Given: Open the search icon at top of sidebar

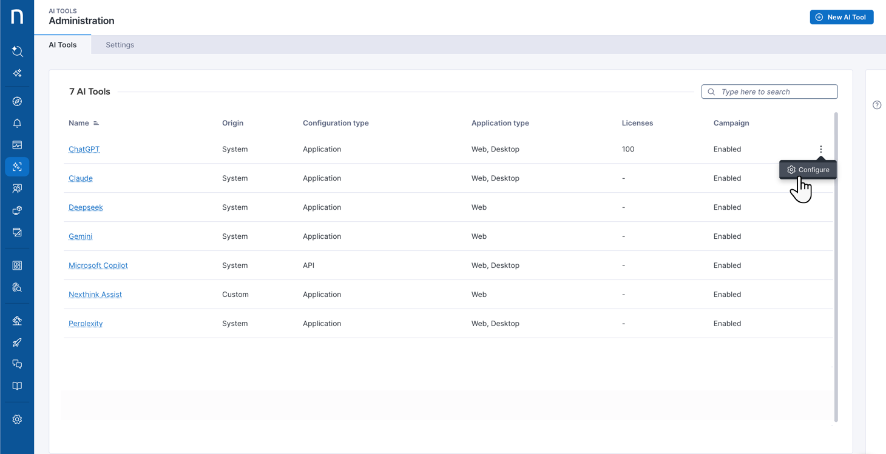Looking at the screenshot, I should 17,52.
